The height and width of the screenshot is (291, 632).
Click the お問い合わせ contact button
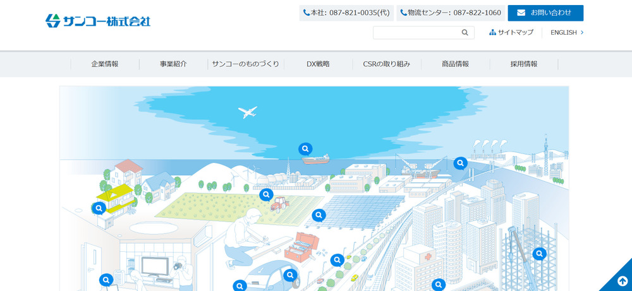tap(545, 13)
